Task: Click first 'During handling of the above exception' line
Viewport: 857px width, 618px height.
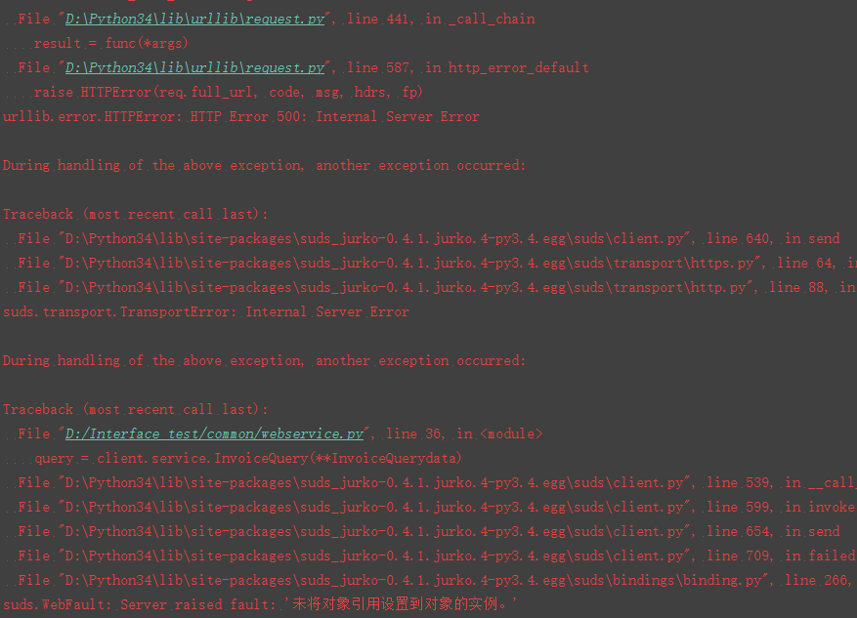Action: tap(264, 165)
